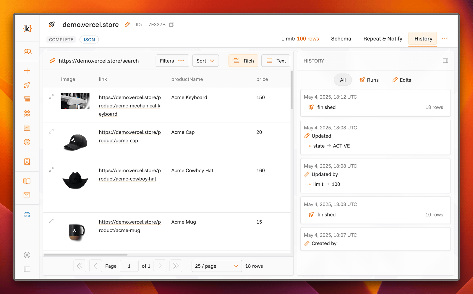Open the Sort dropdown

pyautogui.click(x=205, y=61)
